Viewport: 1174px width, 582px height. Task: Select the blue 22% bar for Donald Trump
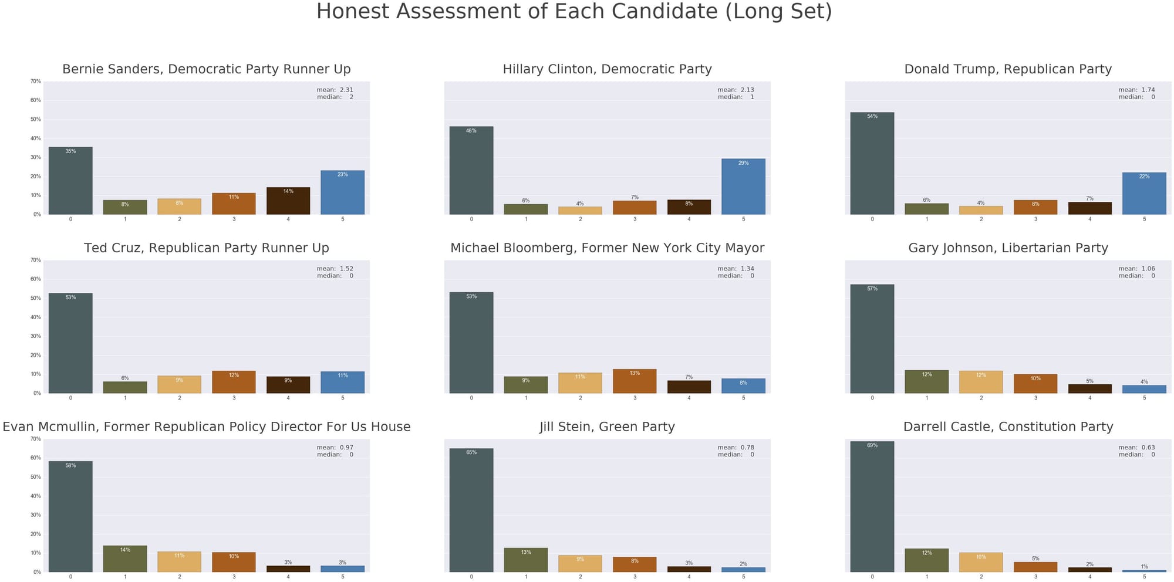pos(1144,194)
